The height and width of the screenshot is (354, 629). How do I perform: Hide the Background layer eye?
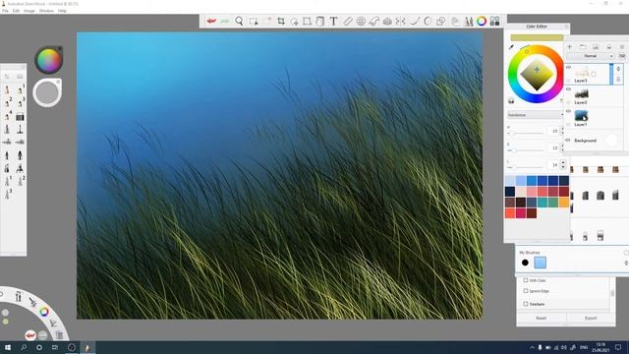point(568,140)
